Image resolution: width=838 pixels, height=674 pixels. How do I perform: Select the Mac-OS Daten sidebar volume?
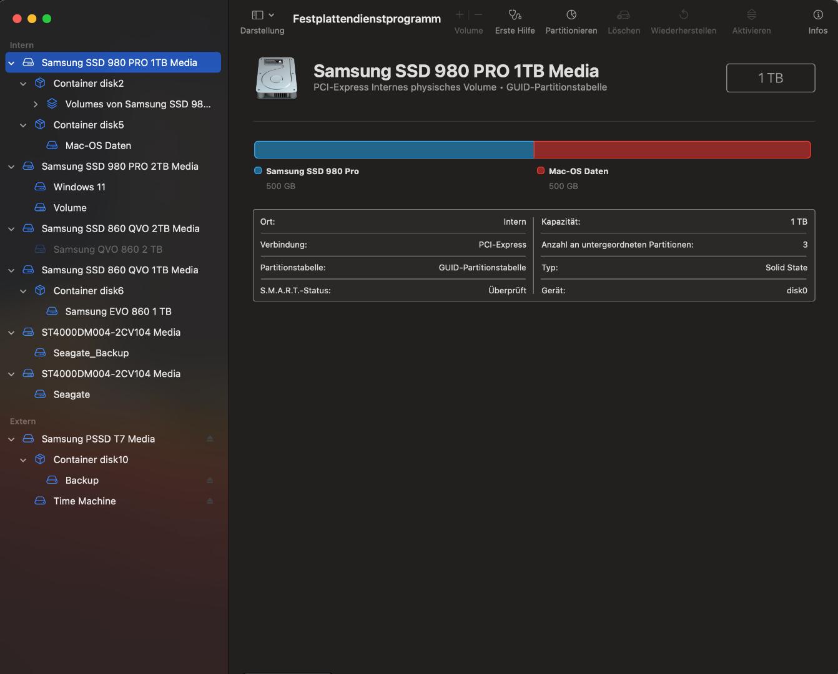98,145
